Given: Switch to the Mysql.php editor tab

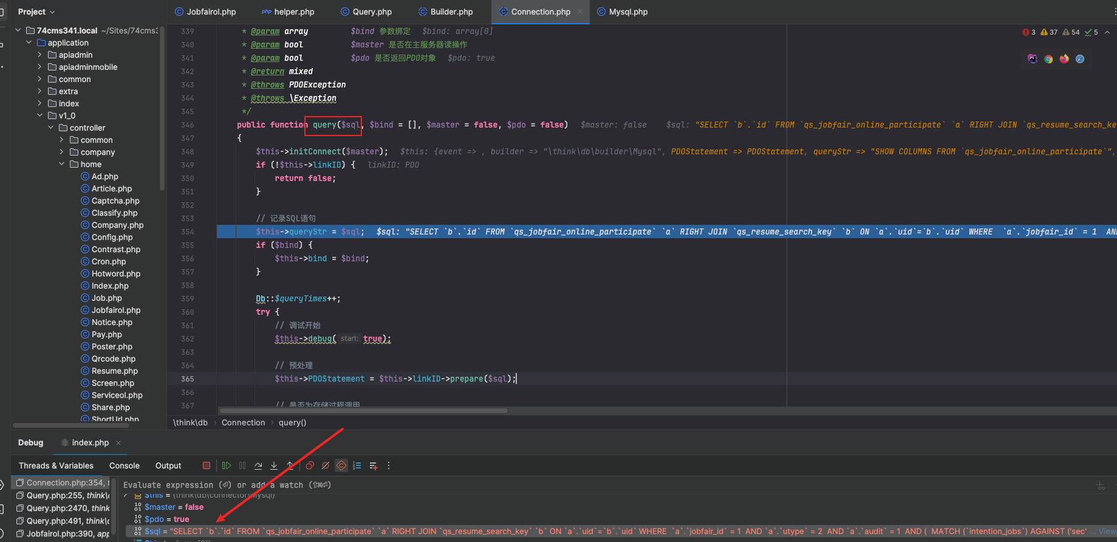Looking at the screenshot, I should pyautogui.click(x=623, y=12).
